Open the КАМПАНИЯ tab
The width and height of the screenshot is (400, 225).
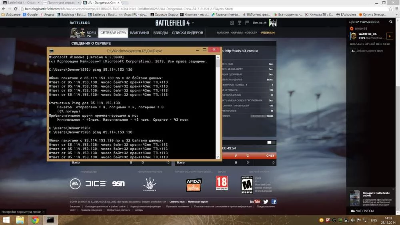pyautogui.click(x=140, y=33)
